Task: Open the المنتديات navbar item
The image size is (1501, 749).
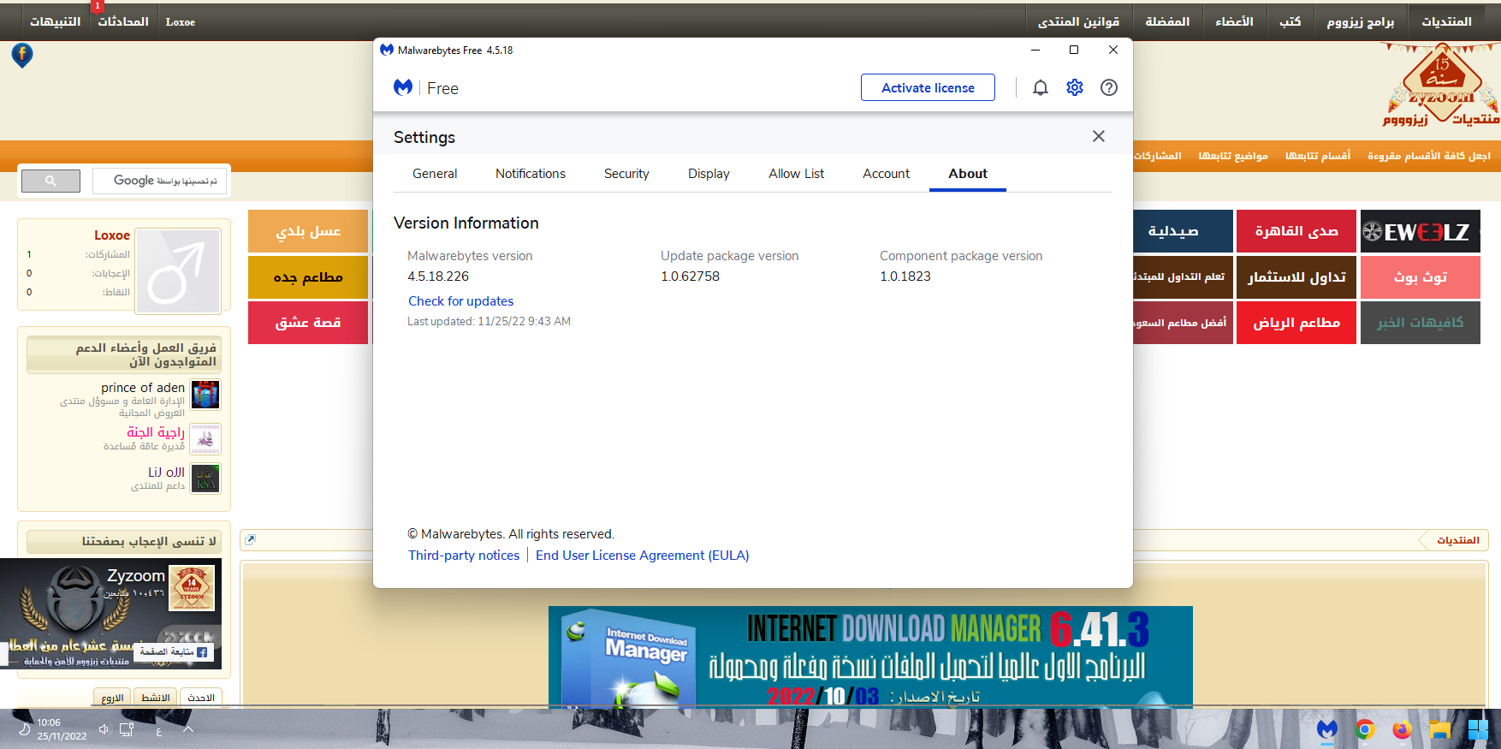Action: [1447, 21]
